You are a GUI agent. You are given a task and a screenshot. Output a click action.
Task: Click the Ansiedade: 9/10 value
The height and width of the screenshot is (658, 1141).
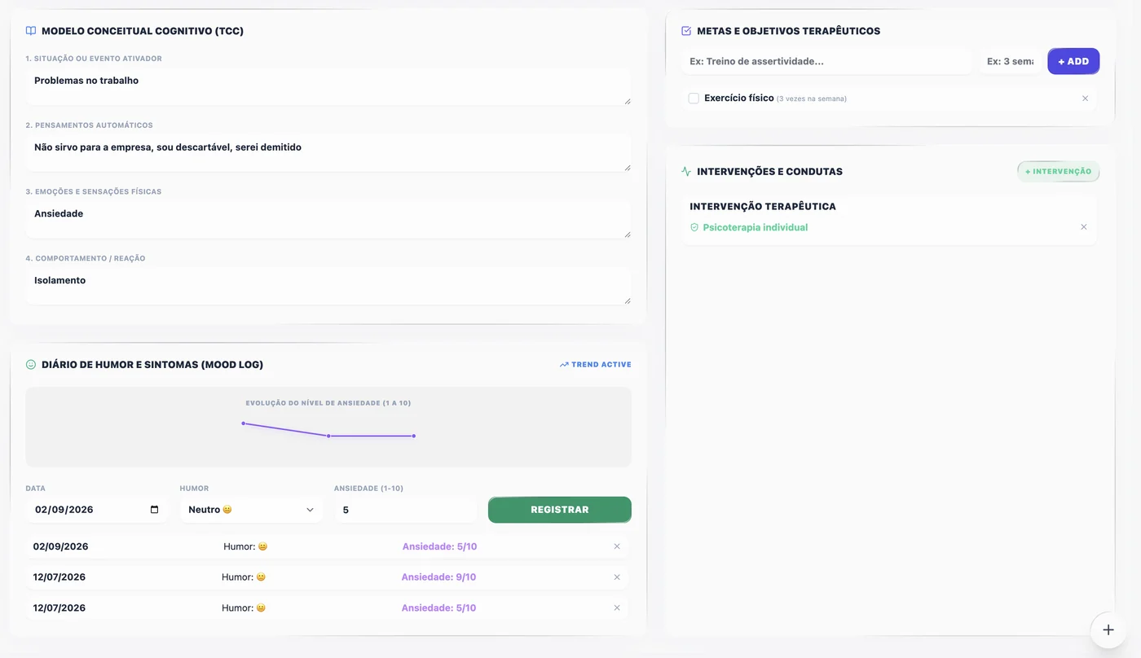(438, 577)
